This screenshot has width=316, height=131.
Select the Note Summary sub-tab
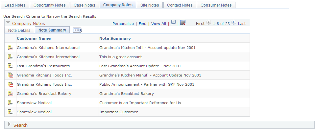point(52,30)
